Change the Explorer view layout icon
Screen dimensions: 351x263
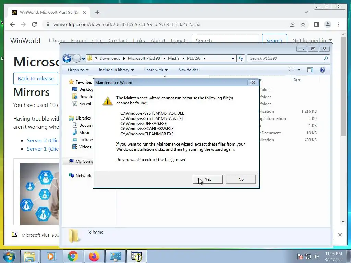point(291,70)
